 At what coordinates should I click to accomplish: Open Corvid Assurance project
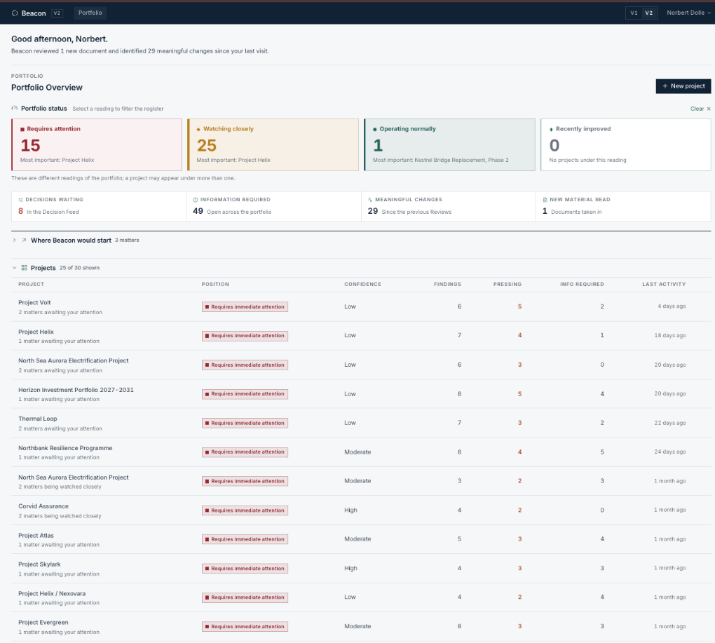click(x=361, y=510)
